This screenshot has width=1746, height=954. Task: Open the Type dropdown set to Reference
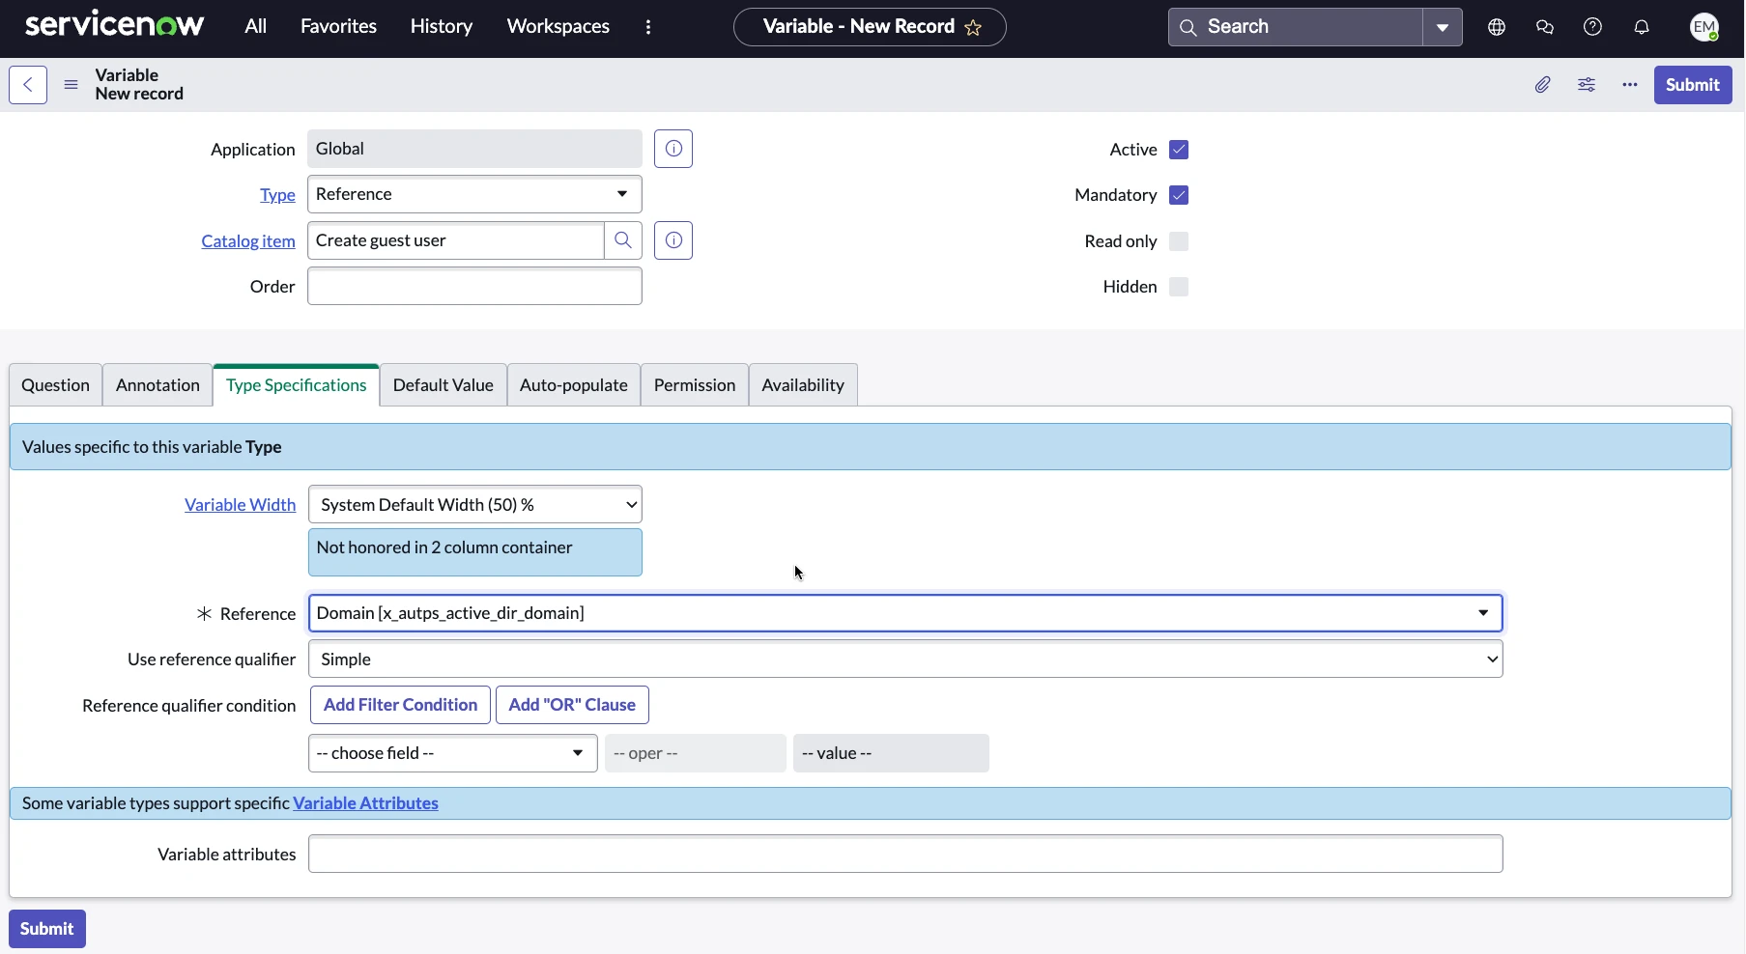(x=474, y=194)
